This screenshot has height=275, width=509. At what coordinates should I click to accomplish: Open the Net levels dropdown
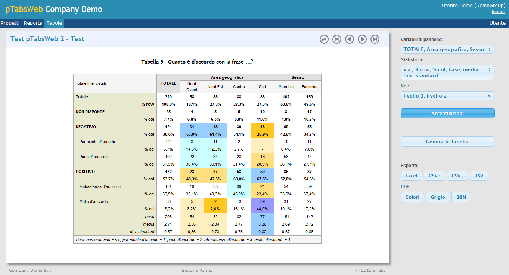(447, 96)
